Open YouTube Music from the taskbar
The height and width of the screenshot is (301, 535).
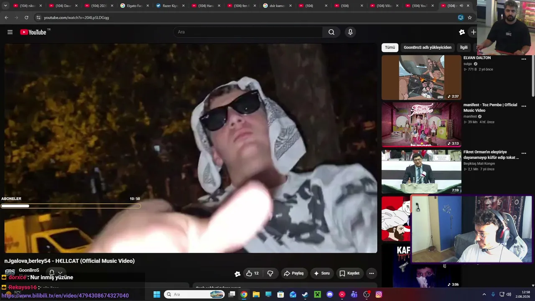[x=342, y=294]
